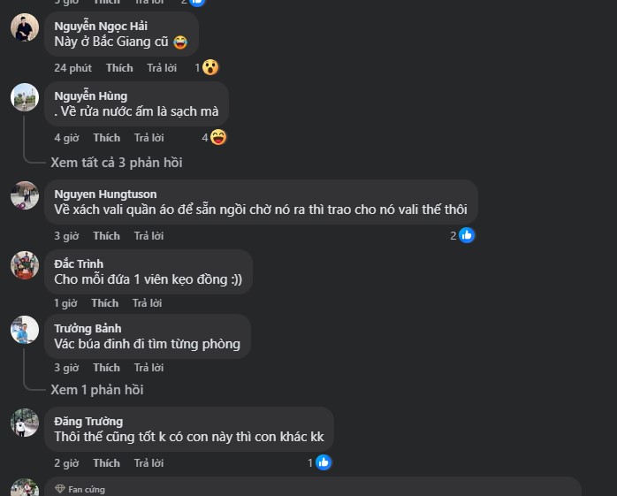Screen dimensions: 617x496
Task: Reply to Nguyễn Hùng's comment via Trả lời
Action: tap(149, 138)
